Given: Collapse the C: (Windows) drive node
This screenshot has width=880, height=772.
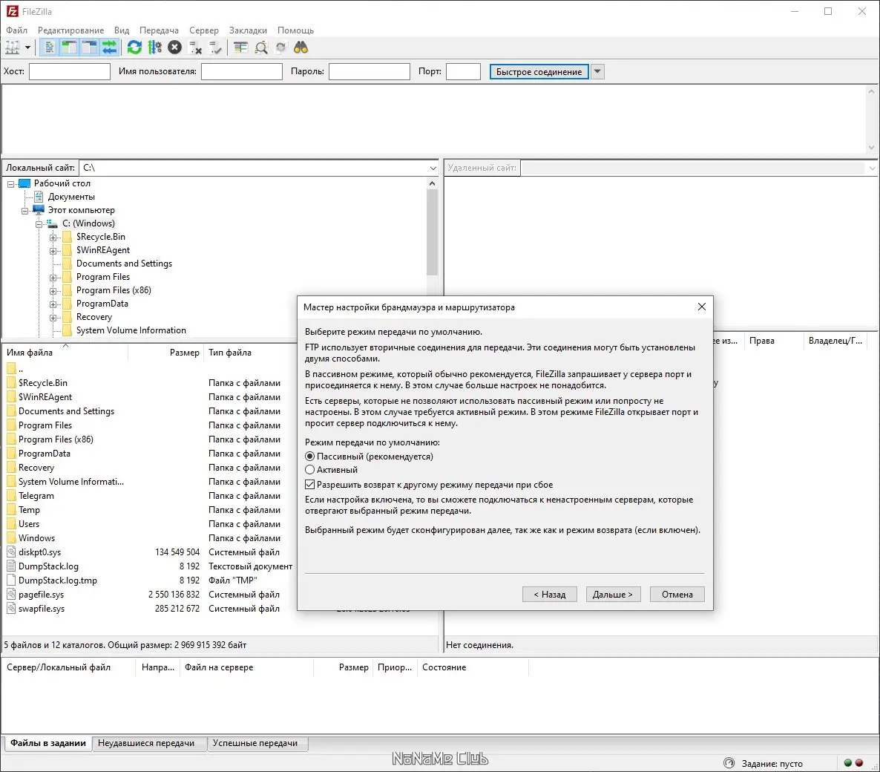Looking at the screenshot, I should pyautogui.click(x=39, y=224).
